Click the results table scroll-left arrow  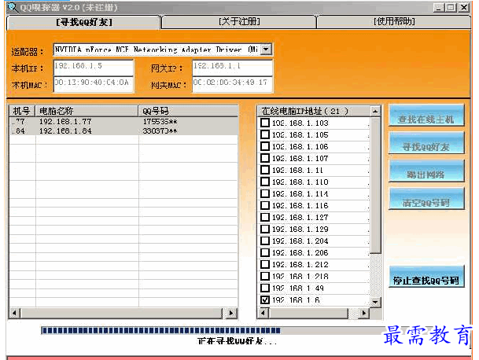coord(14,313)
